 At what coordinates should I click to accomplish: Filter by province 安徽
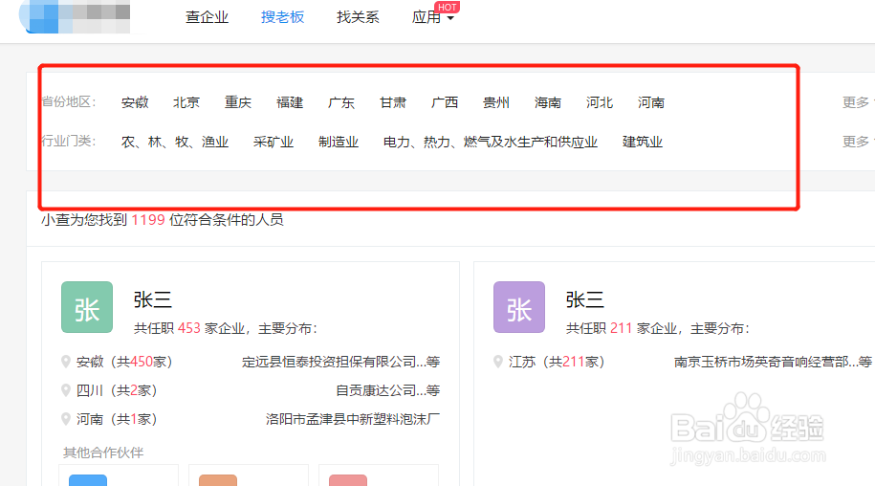[x=135, y=102]
